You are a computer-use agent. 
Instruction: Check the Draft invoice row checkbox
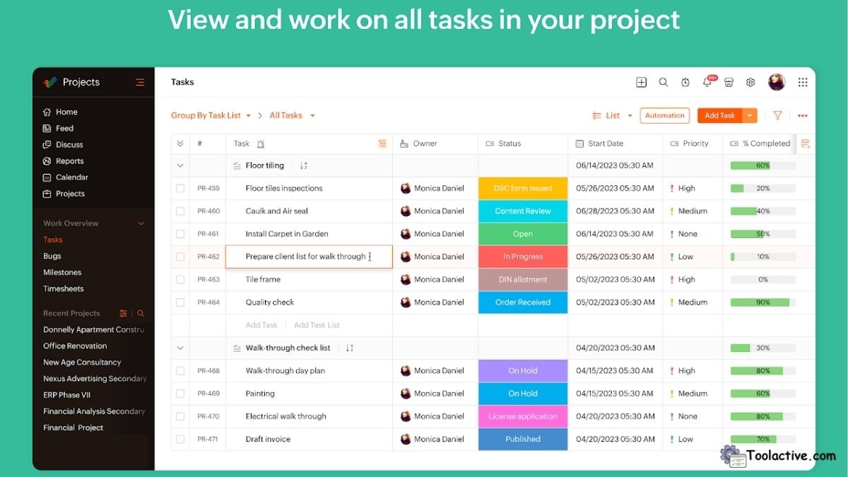pos(180,439)
